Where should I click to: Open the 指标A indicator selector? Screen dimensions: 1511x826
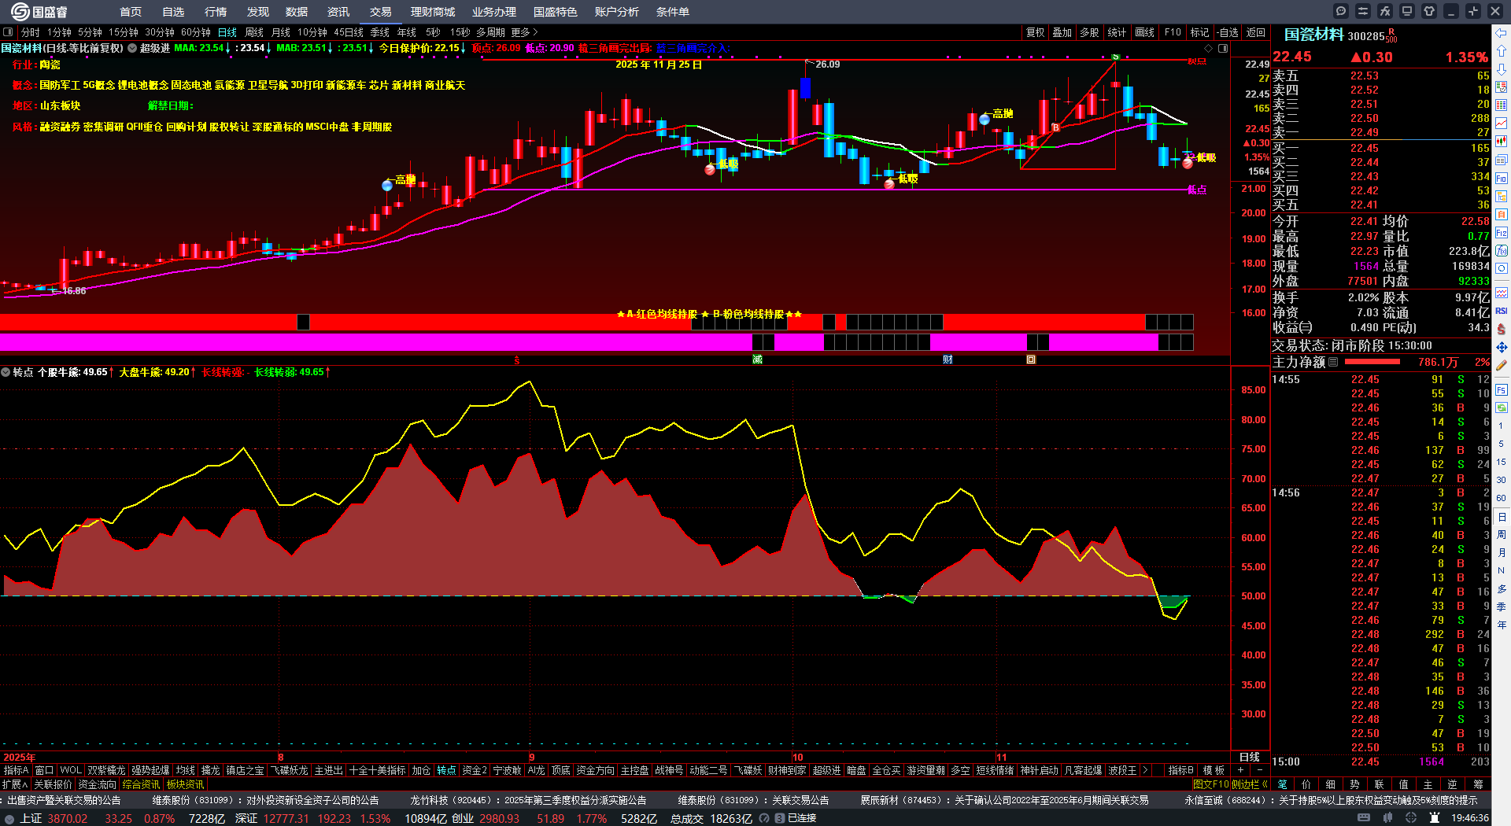tap(16, 771)
